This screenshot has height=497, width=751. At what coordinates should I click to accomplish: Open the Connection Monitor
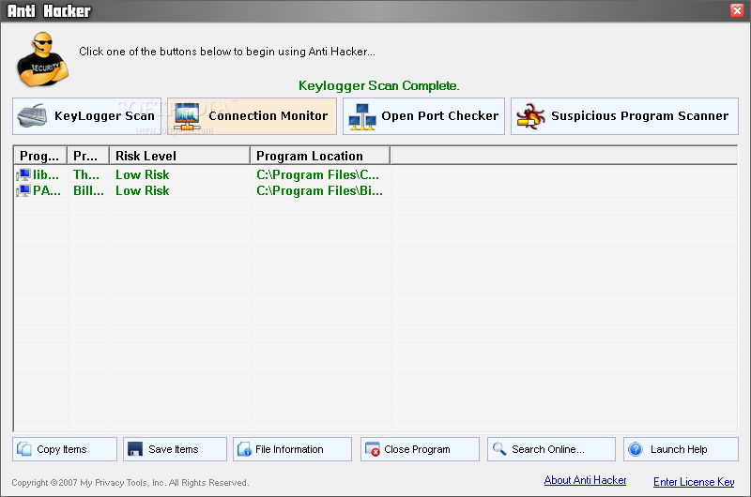coord(252,116)
